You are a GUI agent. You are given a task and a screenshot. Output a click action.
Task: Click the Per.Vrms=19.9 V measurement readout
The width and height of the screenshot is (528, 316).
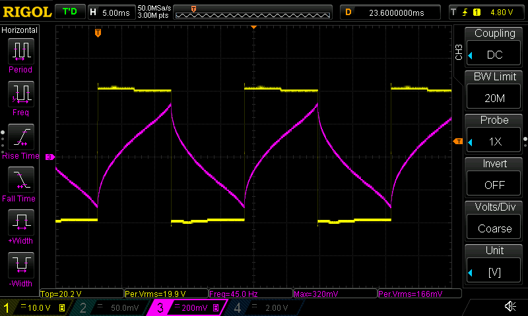(166, 294)
